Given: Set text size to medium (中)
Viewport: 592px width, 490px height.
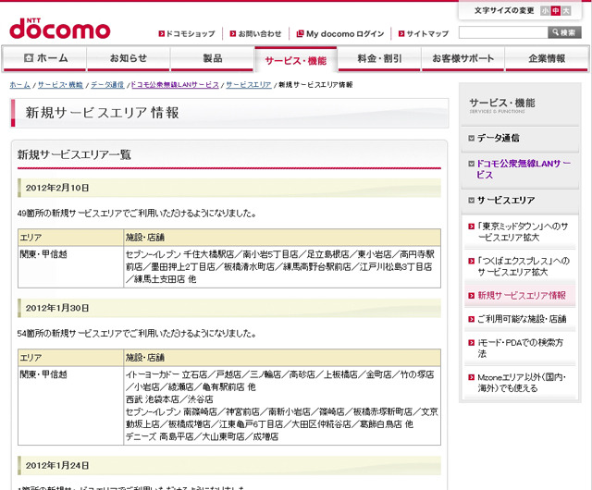Looking at the screenshot, I should click(x=555, y=10).
